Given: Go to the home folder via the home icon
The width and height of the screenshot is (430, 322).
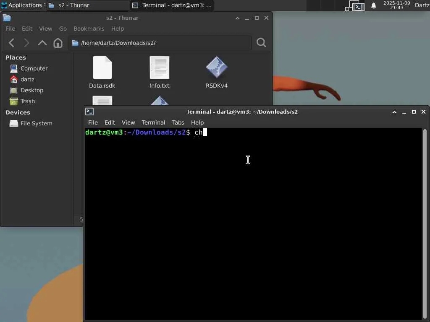Looking at the screenshot, I should pyautogui.click(x=58, y=43).
